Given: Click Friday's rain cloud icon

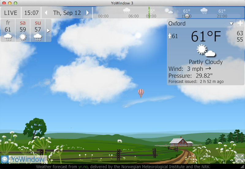Looking at the screenshot, I should click(x=8, y=37).
